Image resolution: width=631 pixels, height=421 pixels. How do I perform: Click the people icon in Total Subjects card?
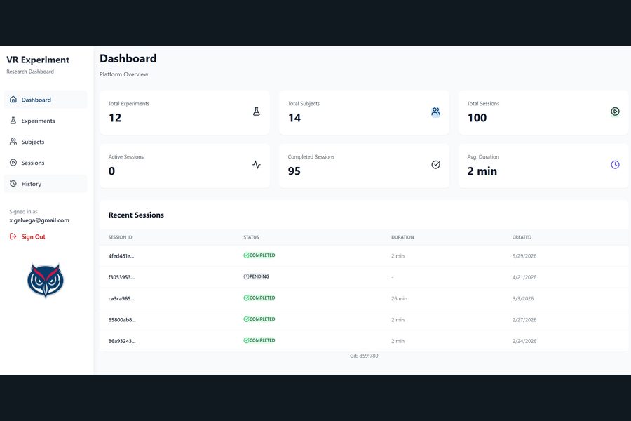click(435, 112)
